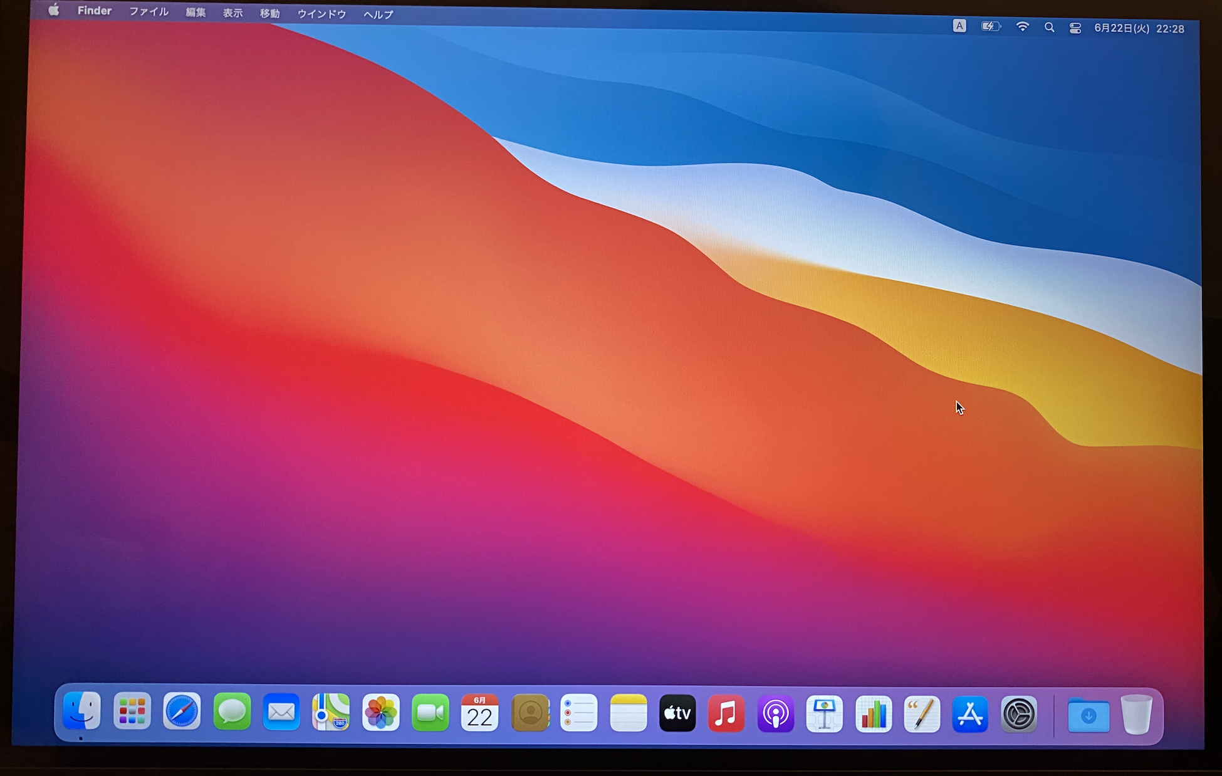
Task: Open the Apple menu
Action: [54, 10]
